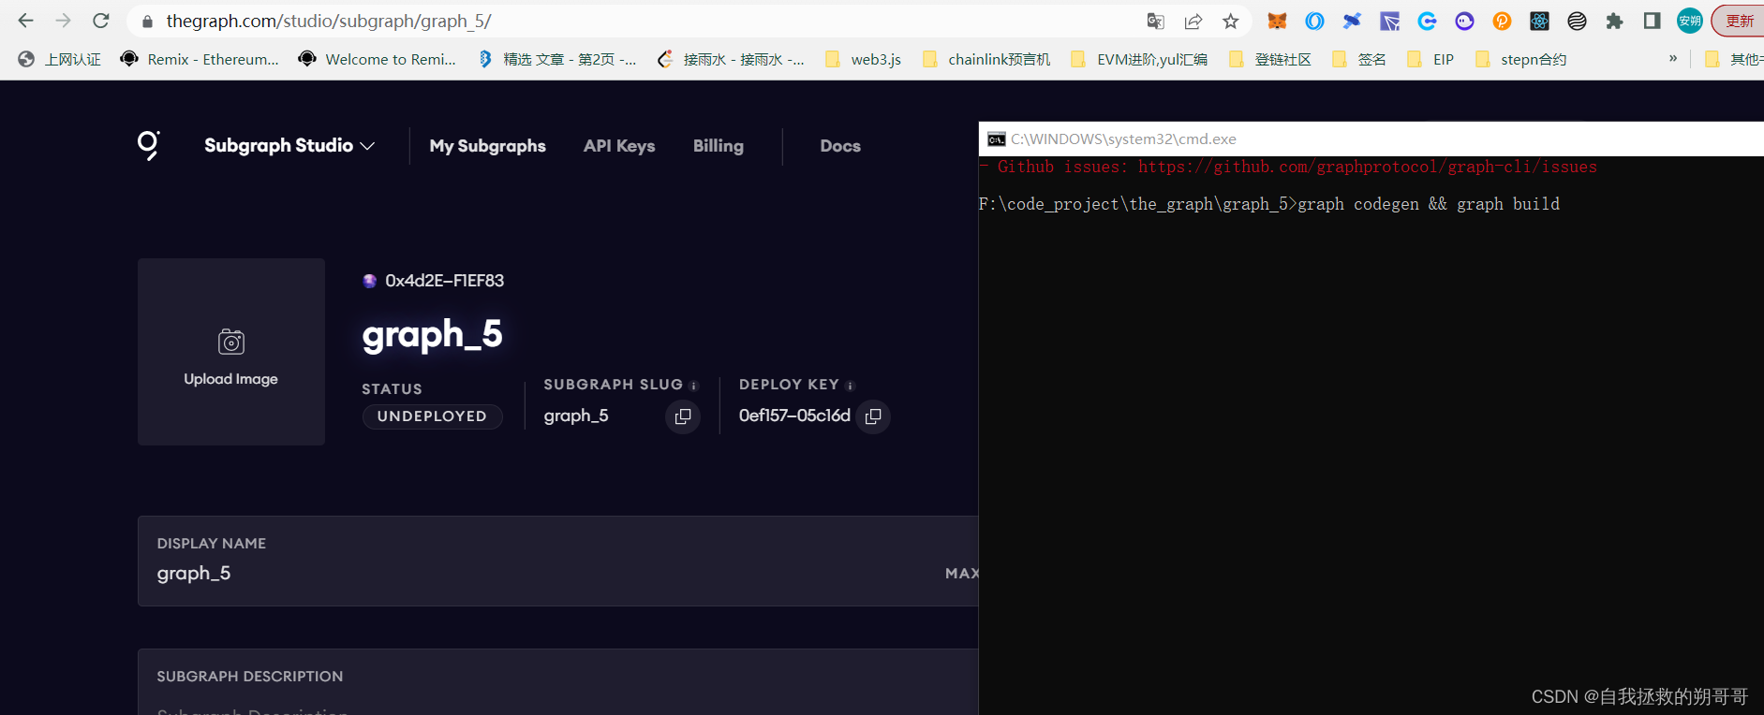Image resolution: width=1764 pixels, height=715 pixels.
Task: Go back with browser back arrow
Action: click(26, 21)
